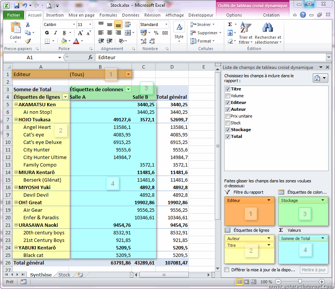
Task: Switch to Normal view in the status bar
Action: click(240, 282)
